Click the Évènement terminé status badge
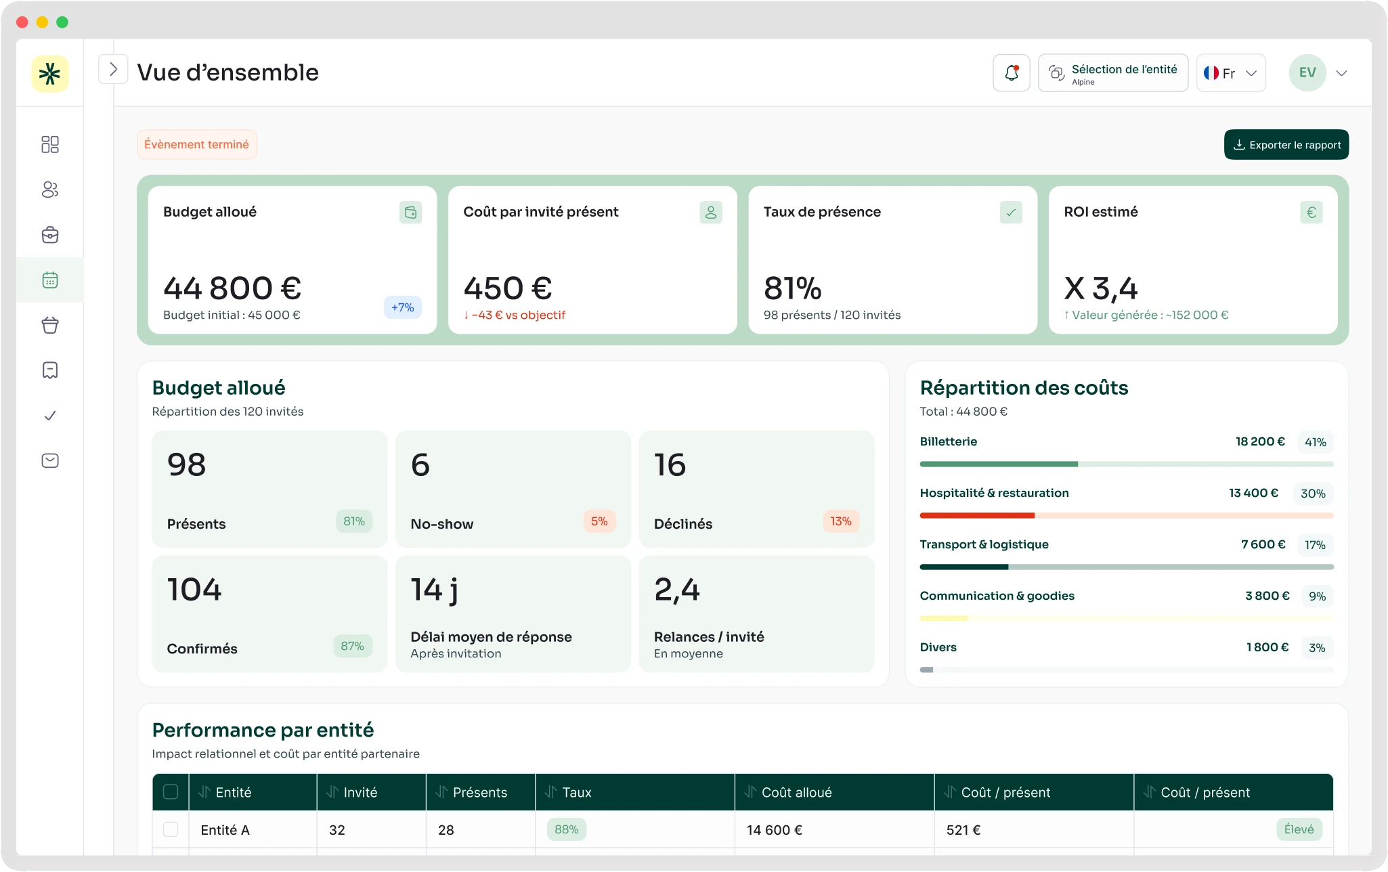Screen dimensions: 1388x872 [196, 144]
